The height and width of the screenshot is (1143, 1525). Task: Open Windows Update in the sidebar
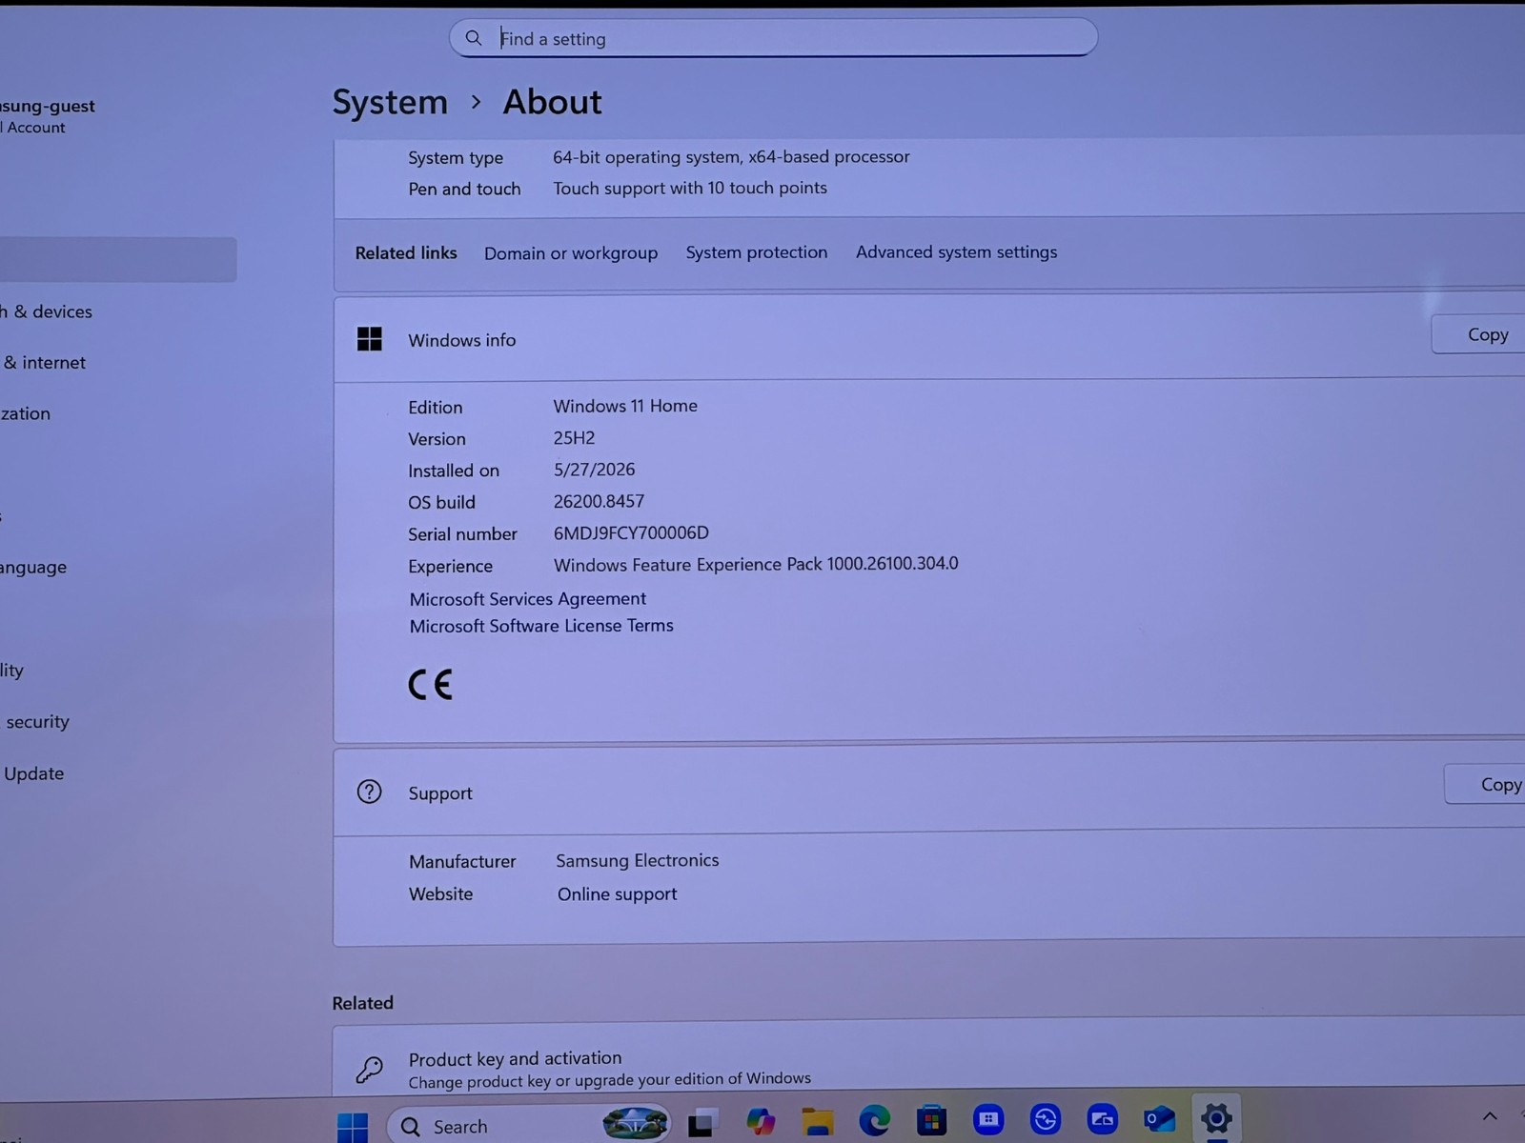[x=33, y=773]
